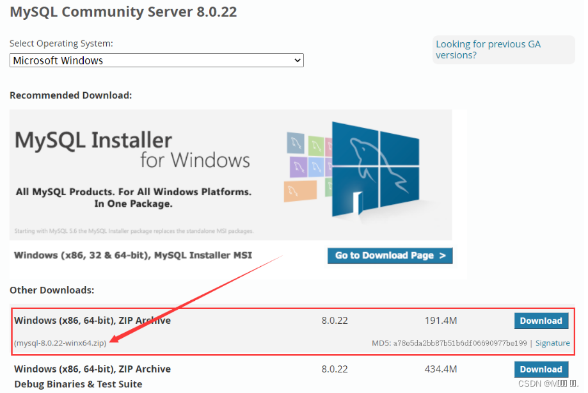Click the Windows dolphin logo graphic
588x393 pixels.
point(376,170)
